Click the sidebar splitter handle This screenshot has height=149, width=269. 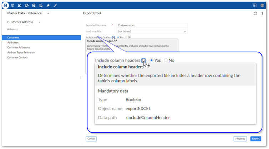[x=81, y=77]
